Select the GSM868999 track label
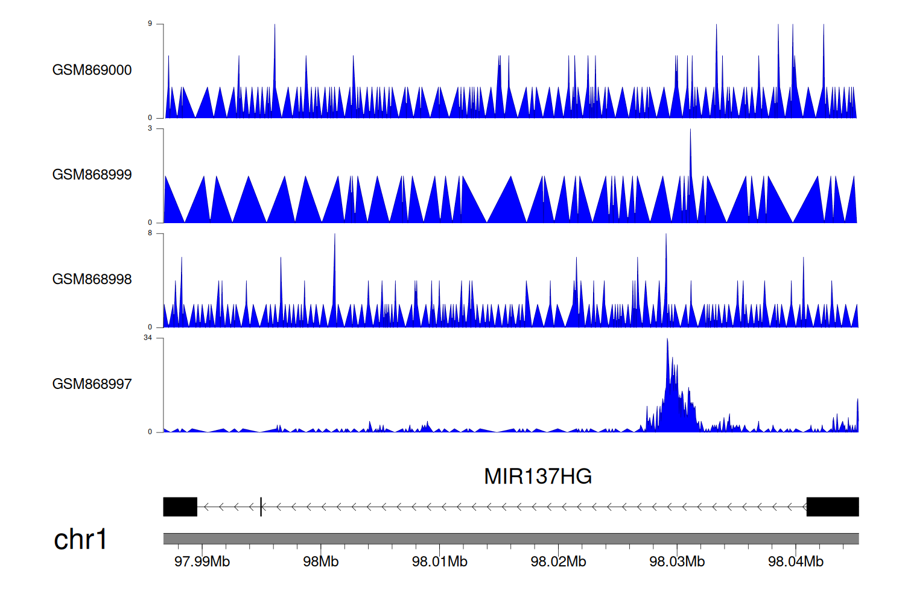Screen dimensions: 905x591 92,174
